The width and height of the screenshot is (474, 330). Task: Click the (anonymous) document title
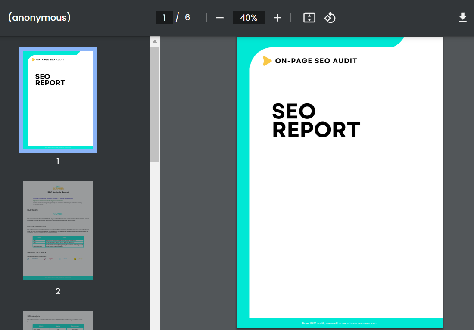pyautogui.click(x=40, y=18)
